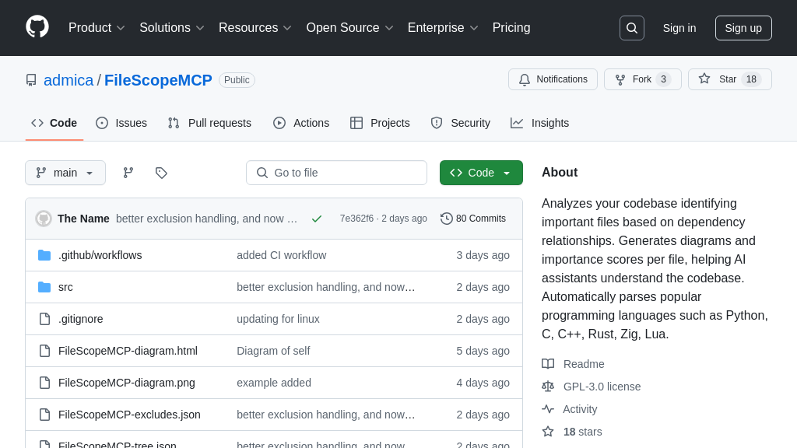Open the .github/workflows folder
The width and height of the screenshot is (797, 448).
(100, 255)
